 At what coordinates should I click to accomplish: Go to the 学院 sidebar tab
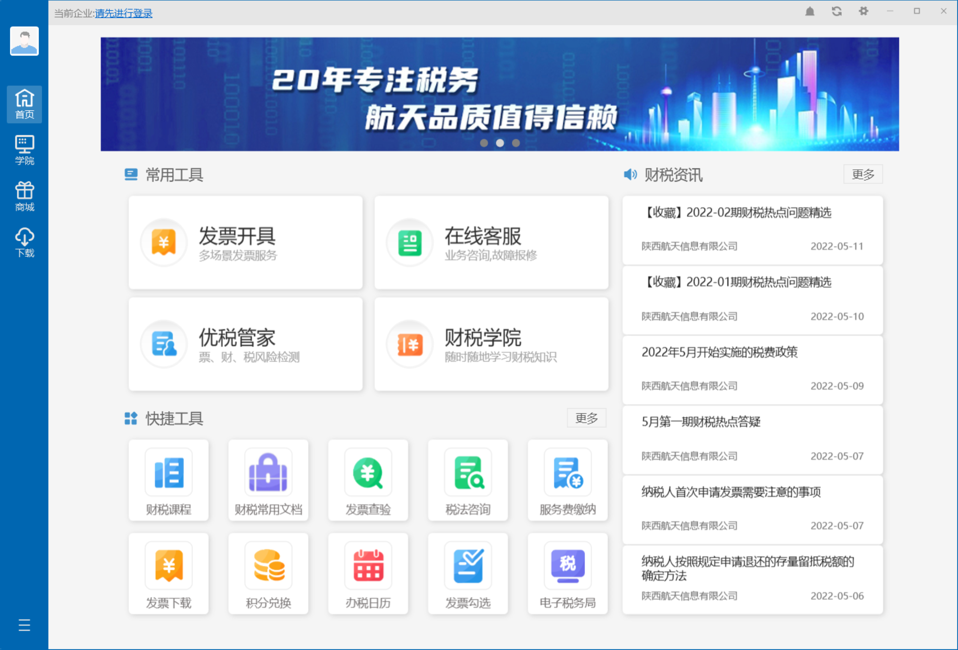click(x=24, y=150)
